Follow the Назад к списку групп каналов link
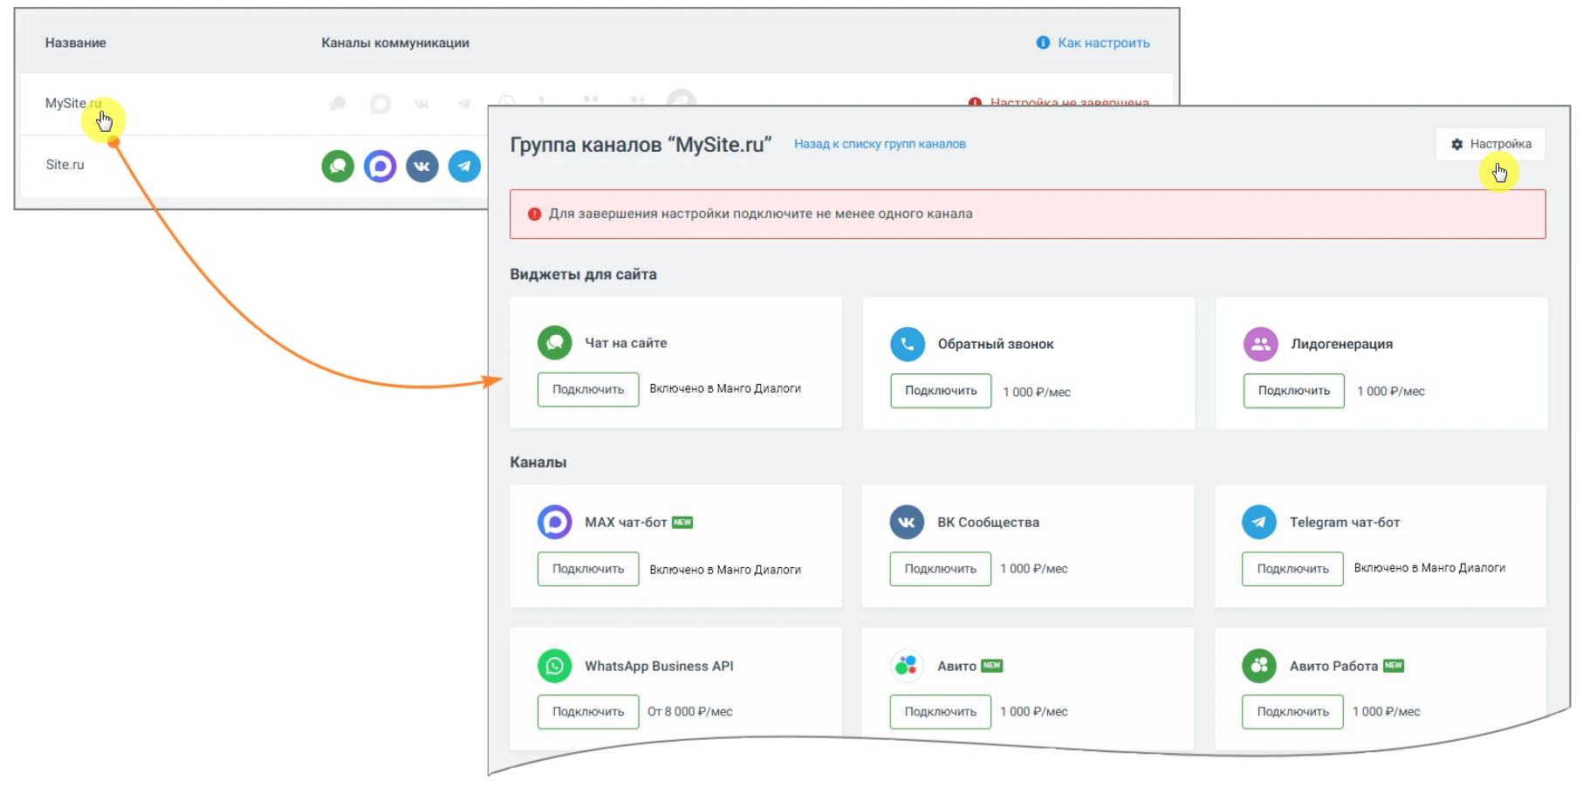The height and width of the screenshot is (787, 1583). coord(880,144)
